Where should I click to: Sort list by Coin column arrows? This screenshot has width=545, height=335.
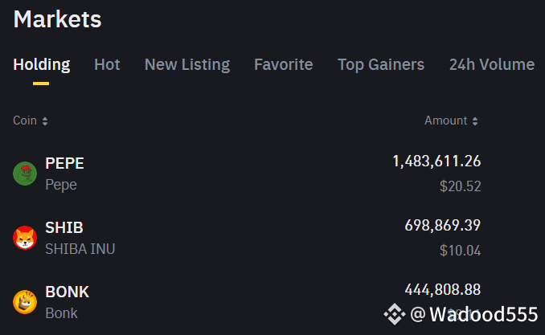(45, 121)
